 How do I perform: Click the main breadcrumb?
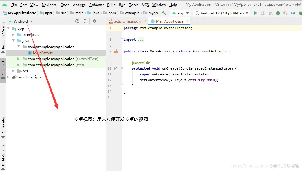pyautogui.click(x=77, y=13)
